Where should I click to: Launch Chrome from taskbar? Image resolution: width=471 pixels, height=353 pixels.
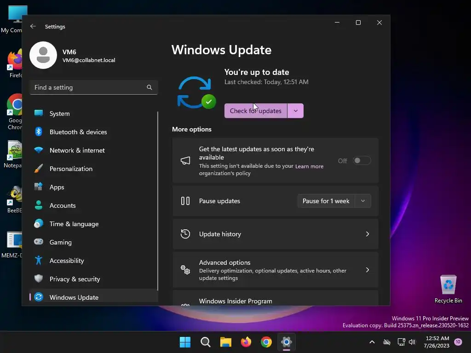266,342
